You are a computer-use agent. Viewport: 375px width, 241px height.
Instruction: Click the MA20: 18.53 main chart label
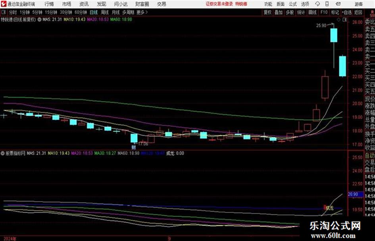98,19
